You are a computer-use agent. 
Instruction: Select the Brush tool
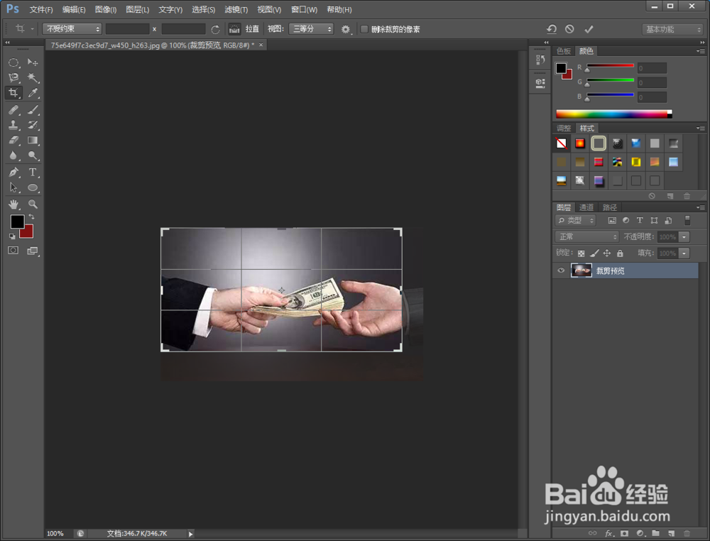pyautogui.click(x=33, y=109)
